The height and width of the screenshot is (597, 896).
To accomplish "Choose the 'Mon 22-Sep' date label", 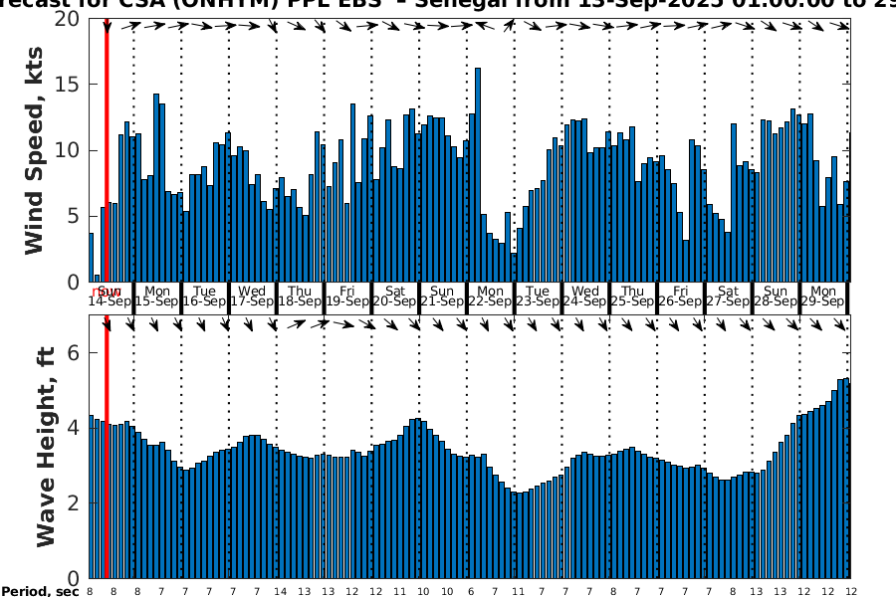I will [490, 296].
